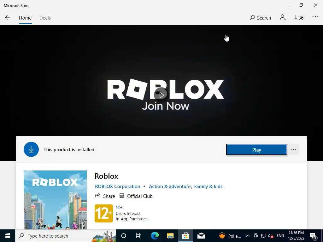Show hidden system tray icons
Screen dimensions: 323x242
pos(248,236)
